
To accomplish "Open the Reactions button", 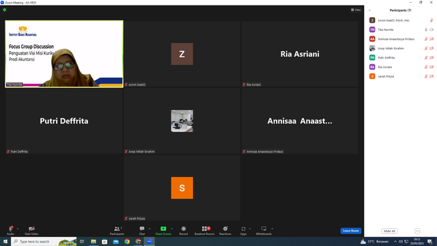I will coord(225,230).
